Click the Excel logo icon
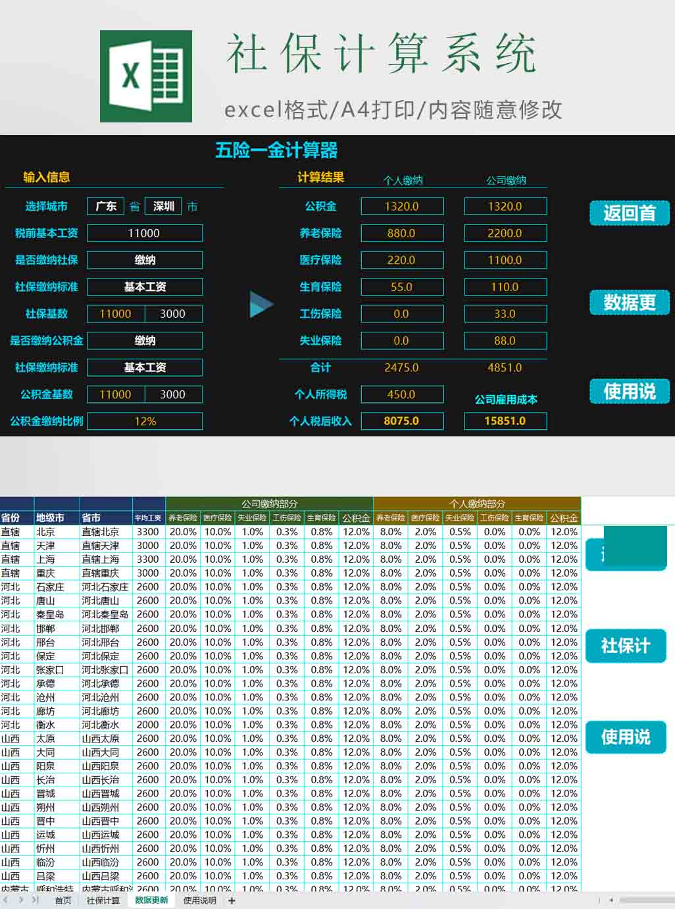675x909 pixels. (x=146, y=76)
